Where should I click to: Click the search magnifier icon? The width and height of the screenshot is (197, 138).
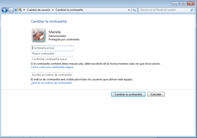pos(192,10)
